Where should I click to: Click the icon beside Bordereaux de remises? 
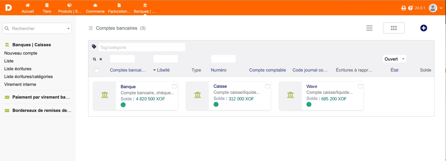pos(7,111)
